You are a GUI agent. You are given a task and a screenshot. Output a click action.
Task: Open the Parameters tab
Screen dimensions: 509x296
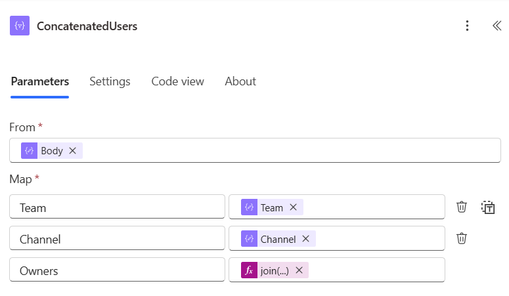pos(39,81)
